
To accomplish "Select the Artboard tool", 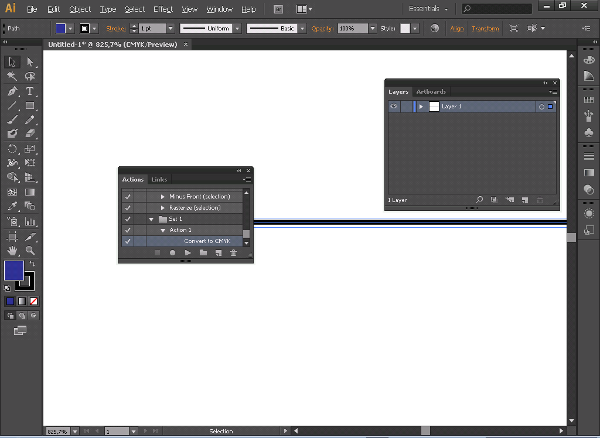I will pos(12,237).
